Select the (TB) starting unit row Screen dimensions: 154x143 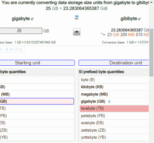tap(37, 108)
